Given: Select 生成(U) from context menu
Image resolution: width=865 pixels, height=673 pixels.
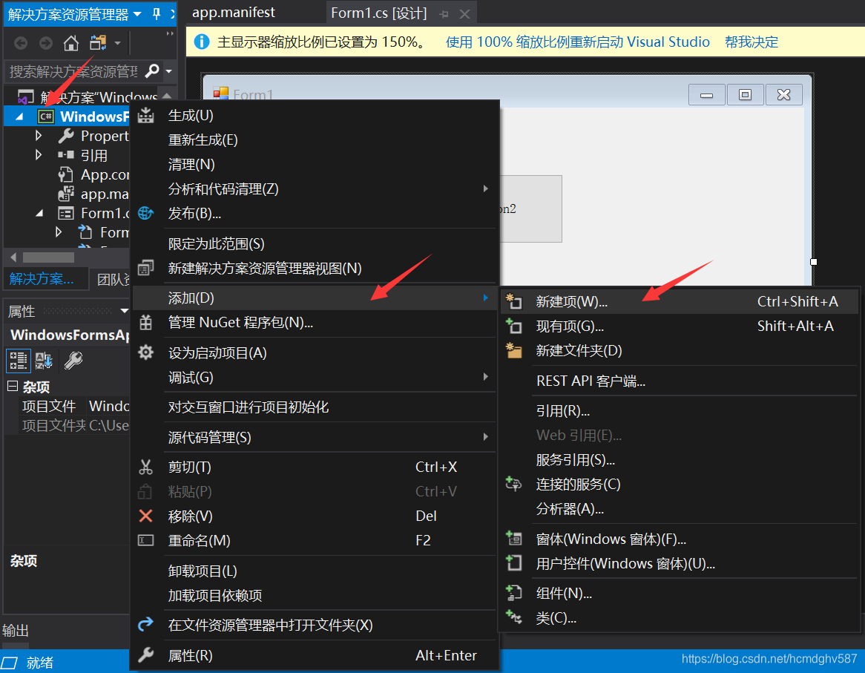Looking at the screenshot, I should 315,115.
